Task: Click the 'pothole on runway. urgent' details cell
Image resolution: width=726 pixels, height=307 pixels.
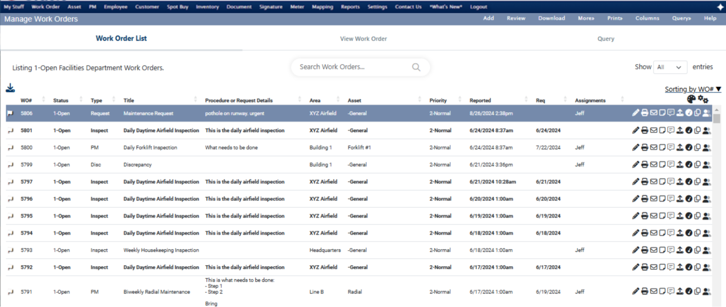Action: point(235,113)
